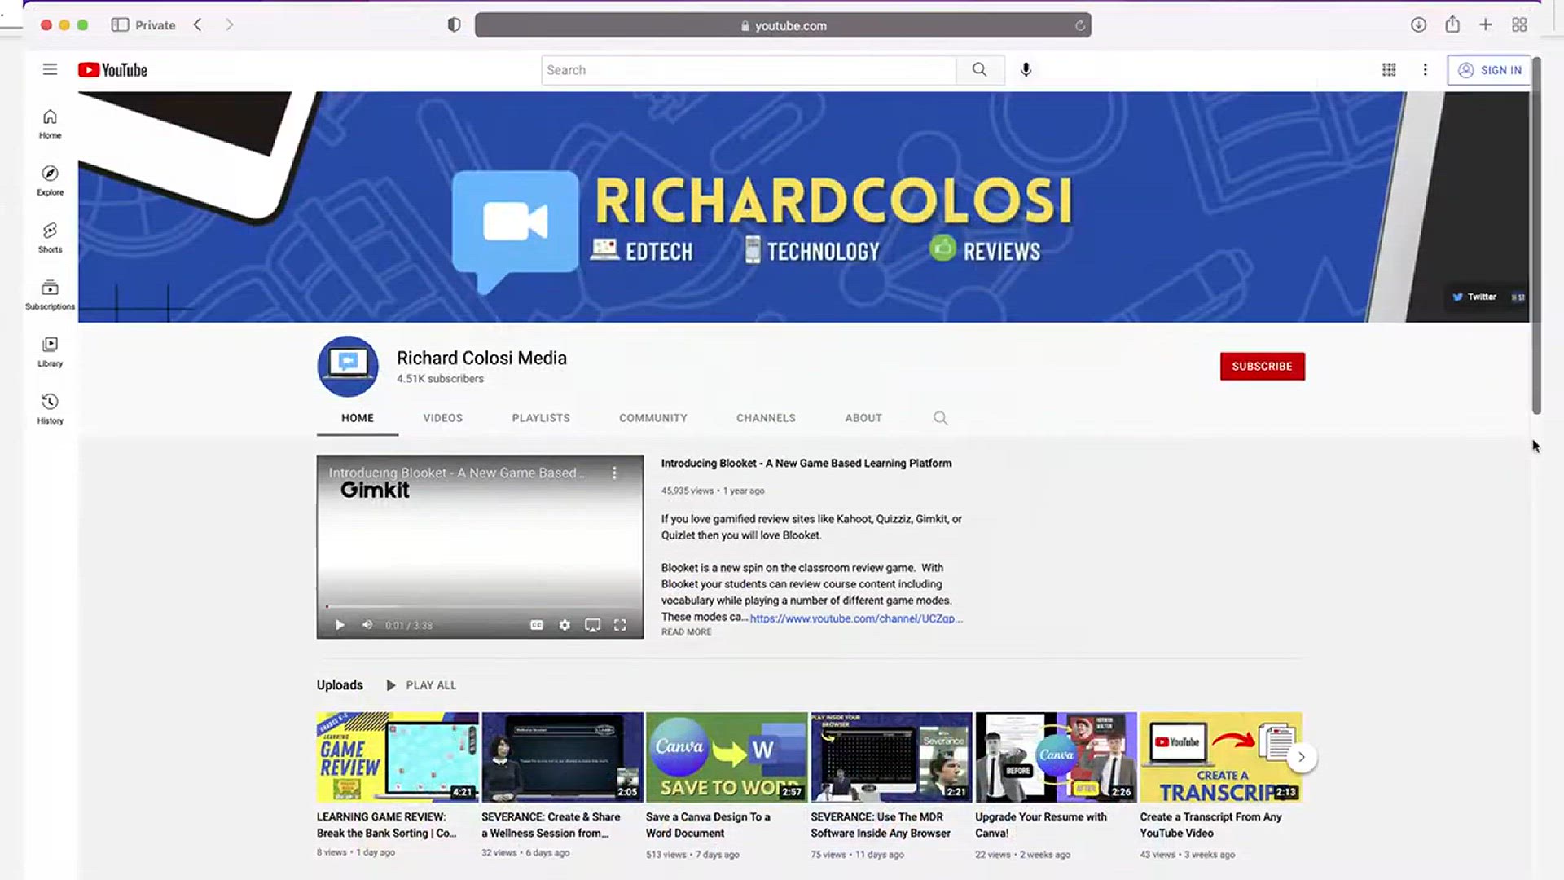
Task: Open Subscriptions in the sidebar
Action: click(50, 295)
